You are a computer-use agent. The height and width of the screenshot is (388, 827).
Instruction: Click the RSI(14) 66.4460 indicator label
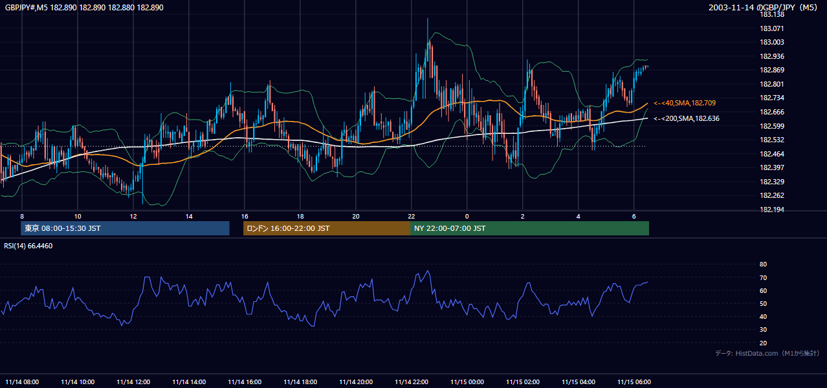pos(28,246)
